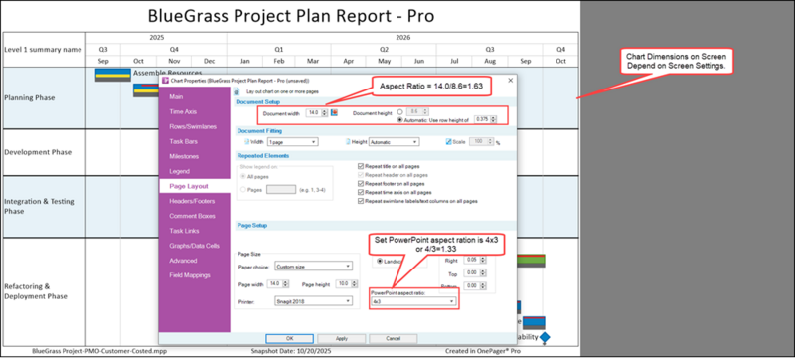Open the Graphs/Data Cells tab
Viewport: 795px width, 358px height.
click(x=194, y=246)
